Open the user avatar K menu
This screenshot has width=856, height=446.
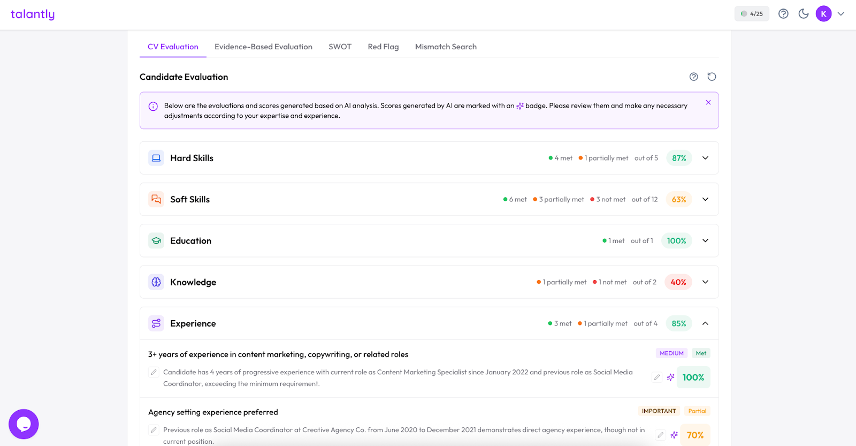pos(823,14)
